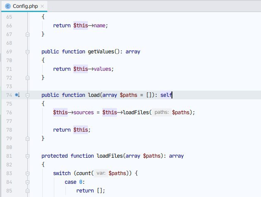
Task: Collapse fold end marker on line 72
Action: coord(27,78)
